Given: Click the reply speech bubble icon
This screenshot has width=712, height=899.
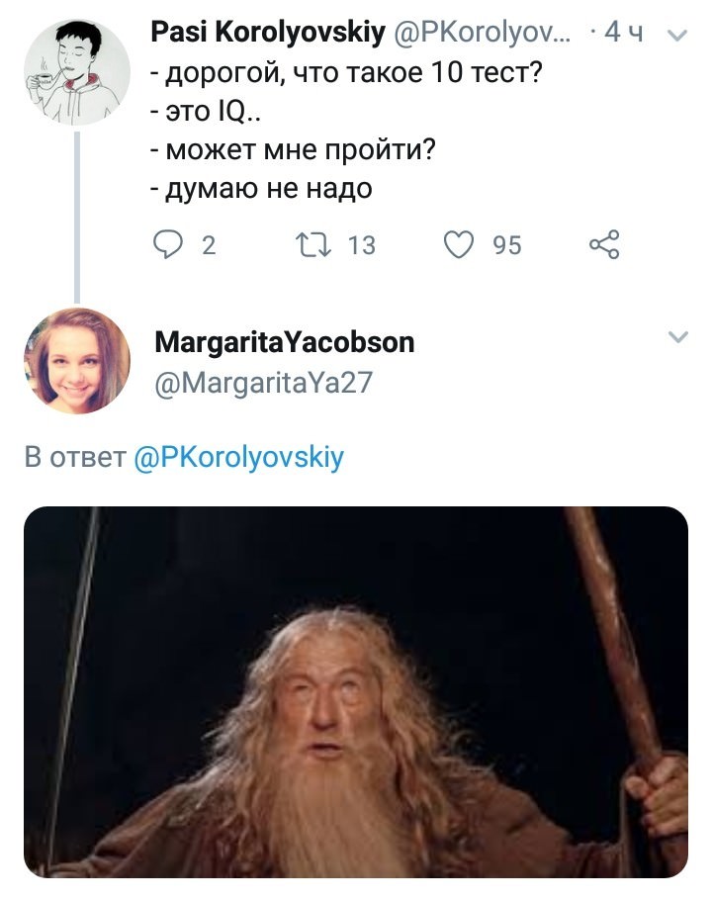Looking at the screenshot, I should [169, 245].
